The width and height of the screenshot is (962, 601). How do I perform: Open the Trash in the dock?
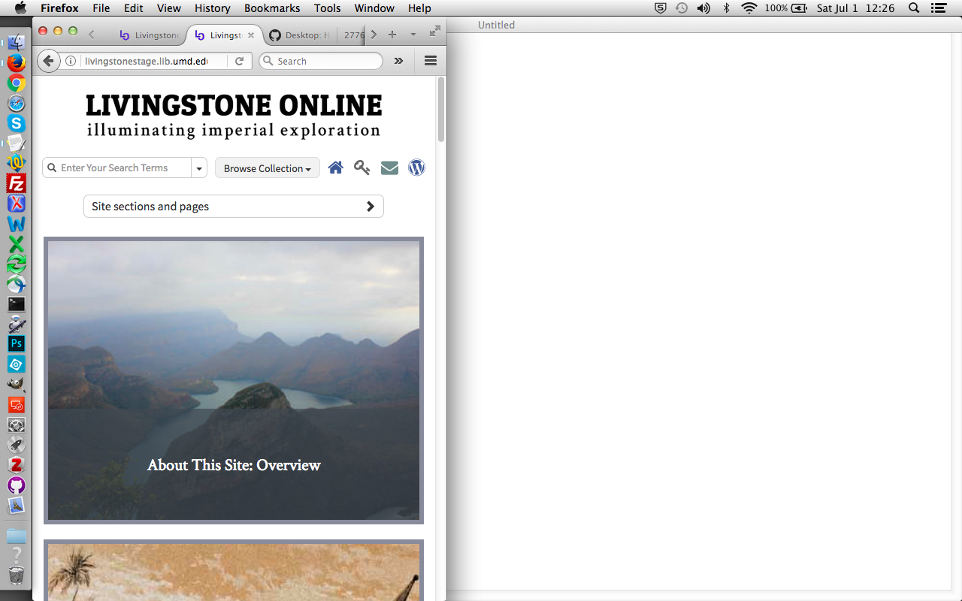click(17, 575)
